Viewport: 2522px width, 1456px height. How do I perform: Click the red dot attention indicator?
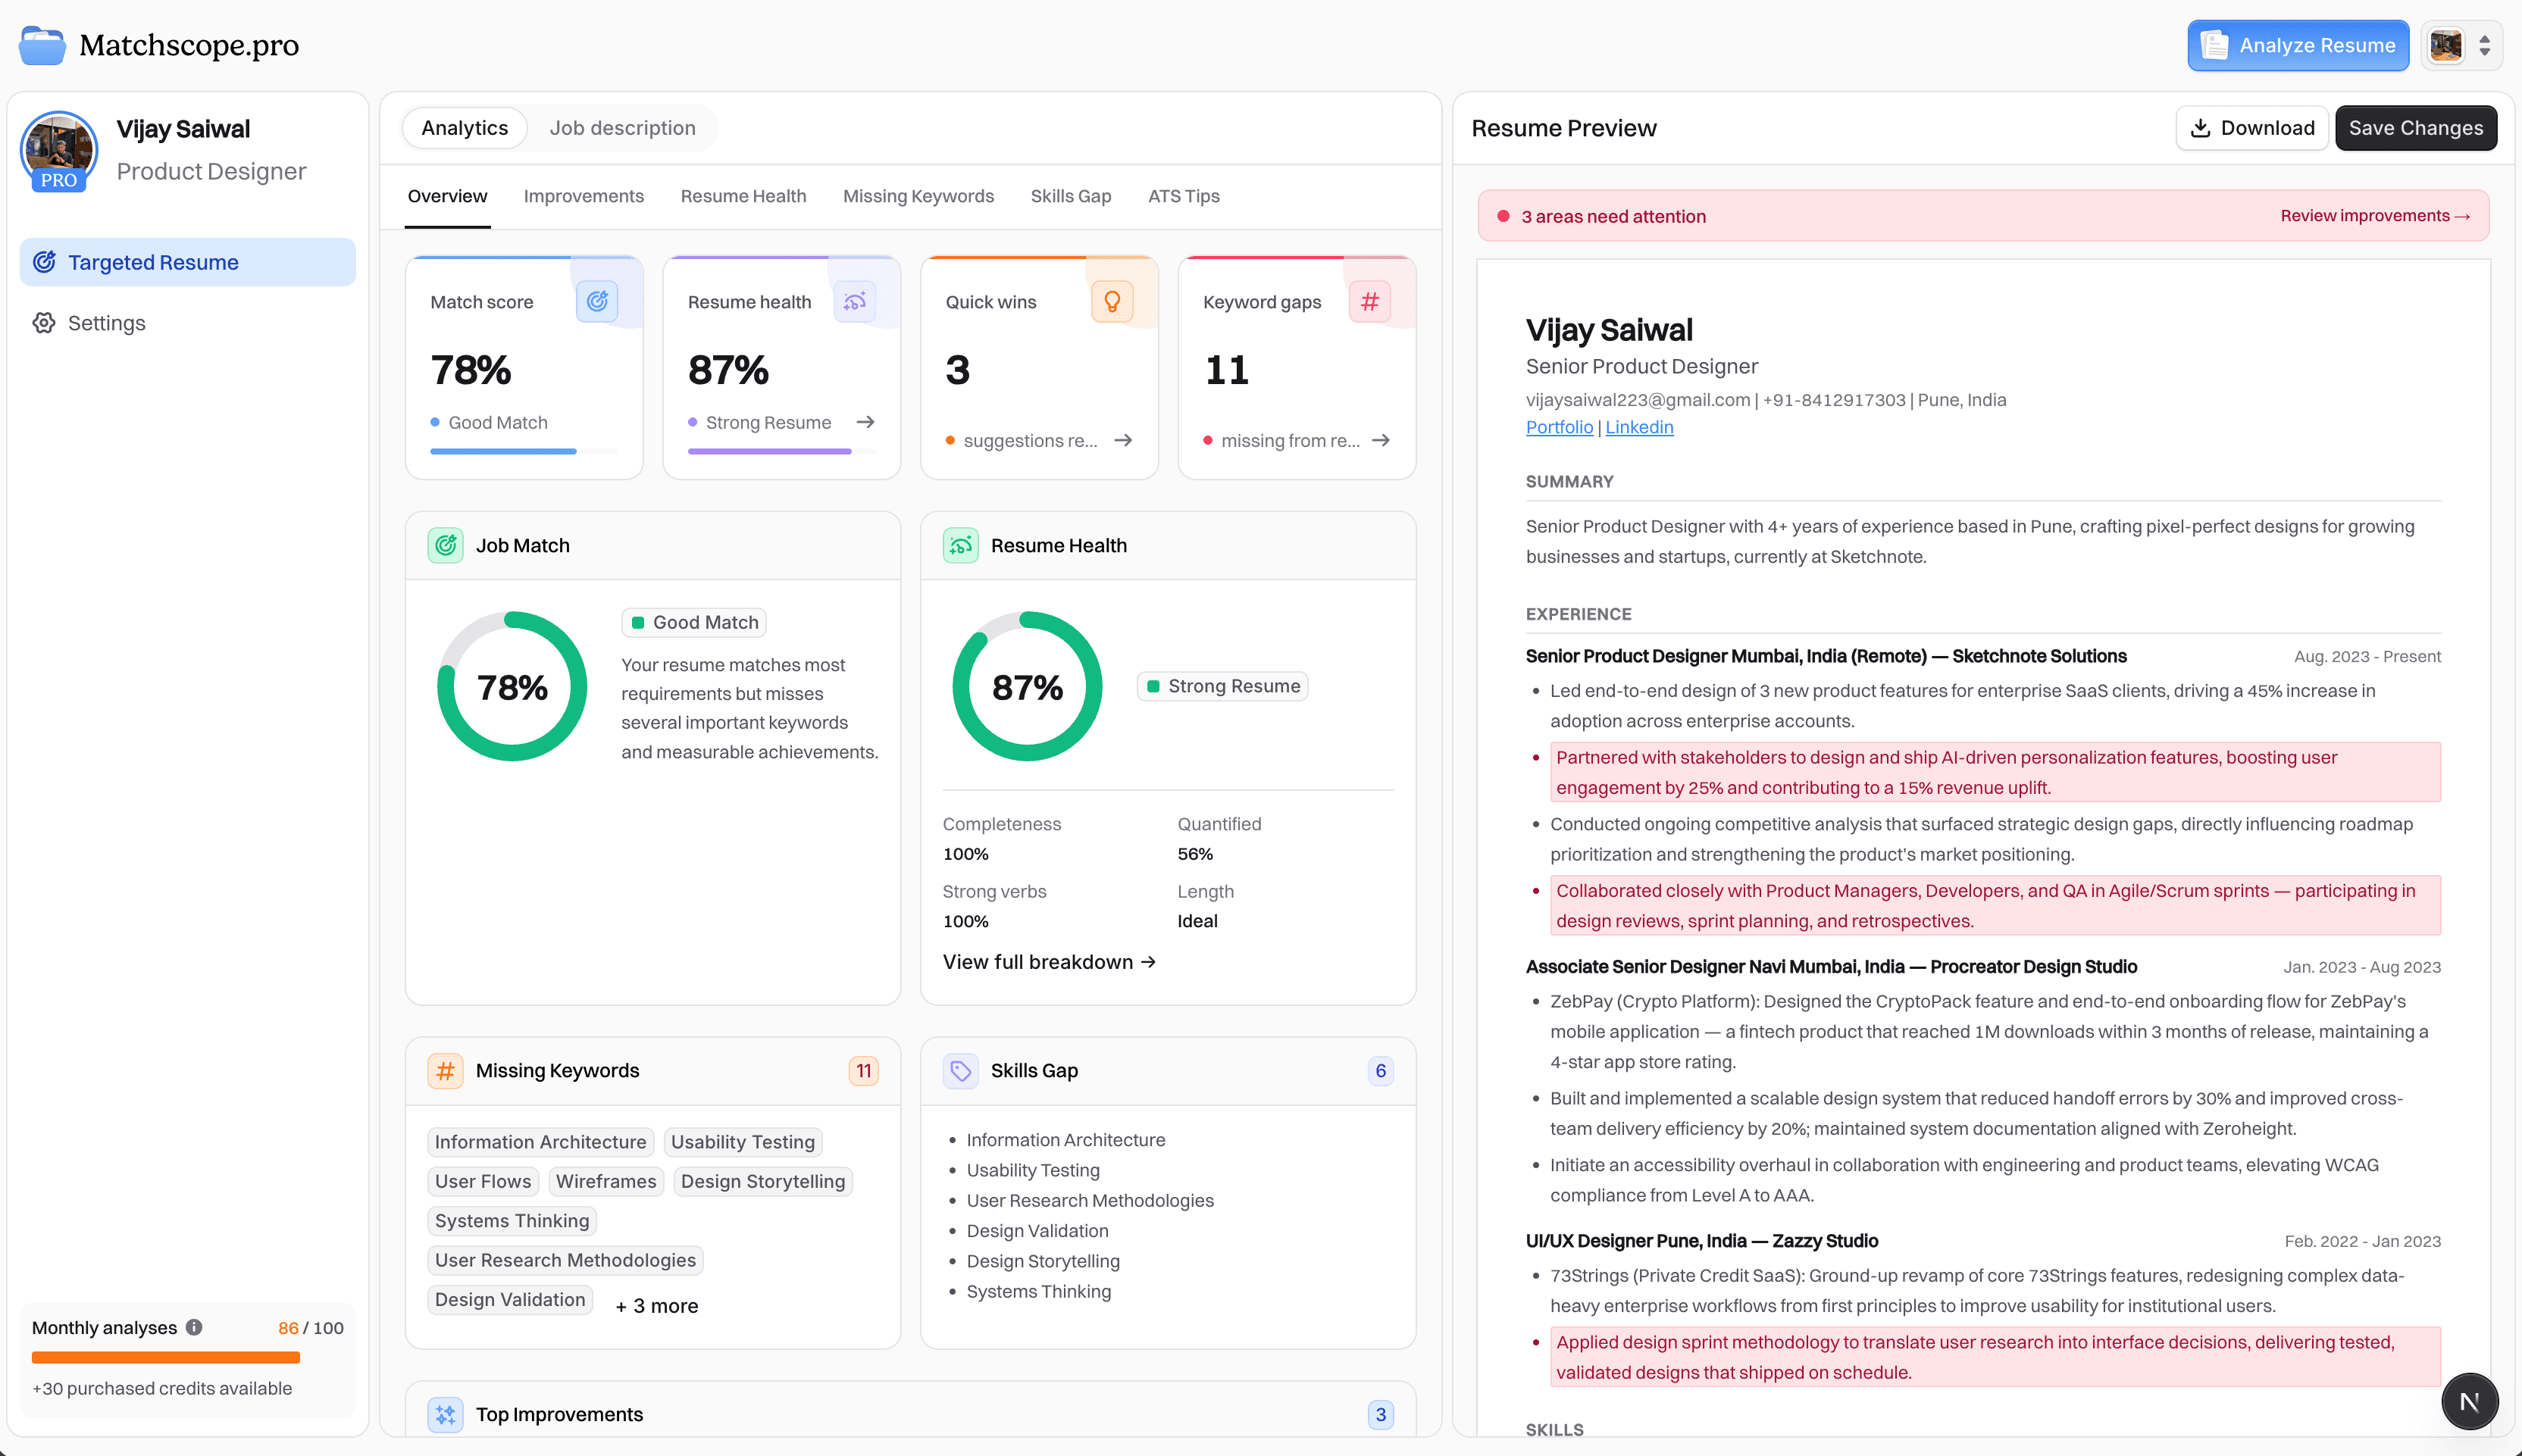(1503, 216)
